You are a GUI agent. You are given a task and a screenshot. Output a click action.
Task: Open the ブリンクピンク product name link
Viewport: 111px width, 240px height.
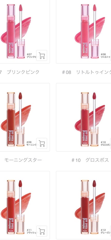pyautogui.click(x=23, y=72)
